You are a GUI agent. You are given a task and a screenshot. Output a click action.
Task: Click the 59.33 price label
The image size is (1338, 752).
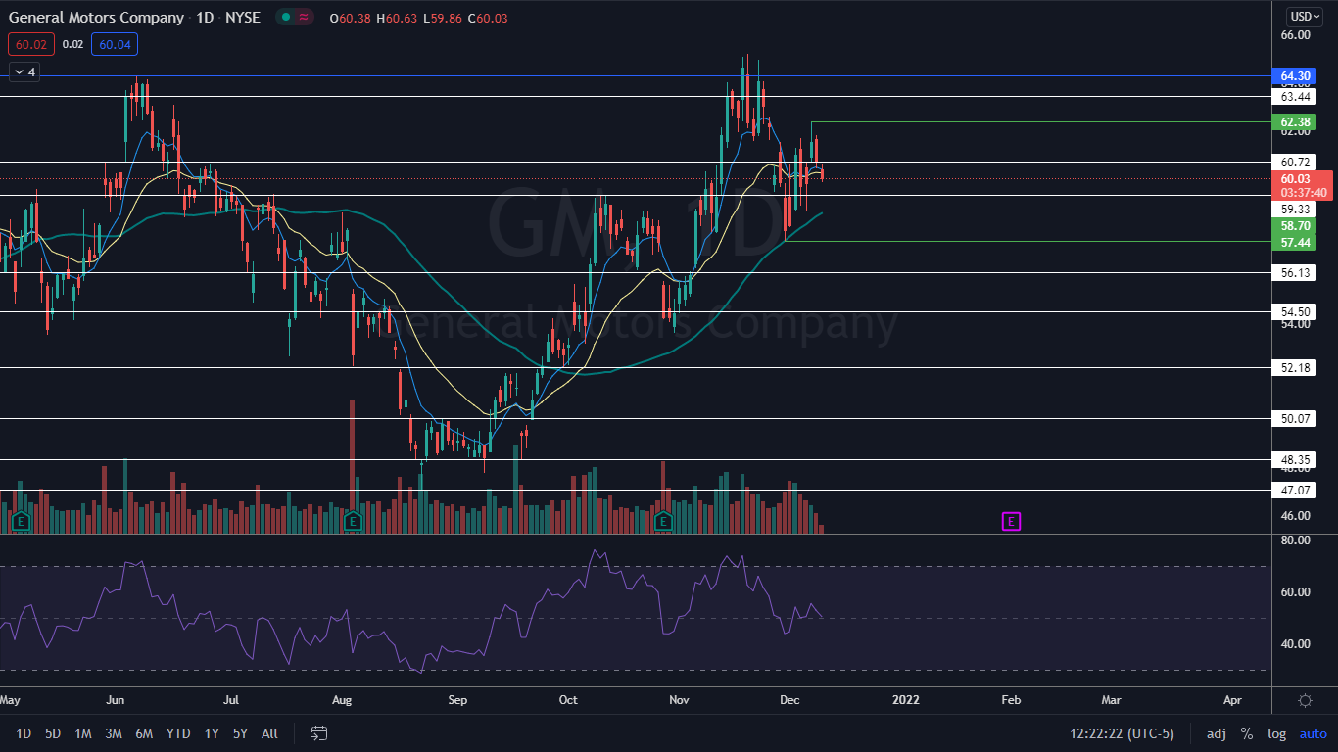(x=1296, y=210)
